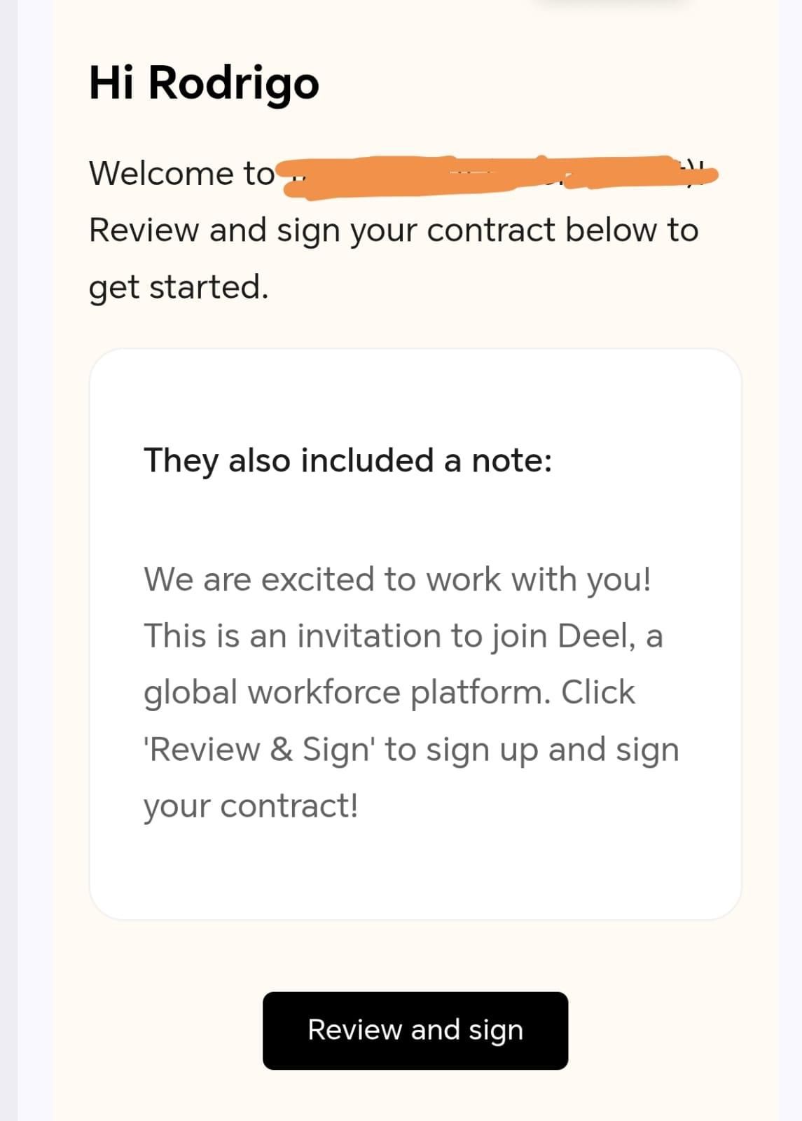Click 'We are excited to work with you!' line
This screenshot has width=802, height=1121.
coord(397,579)
